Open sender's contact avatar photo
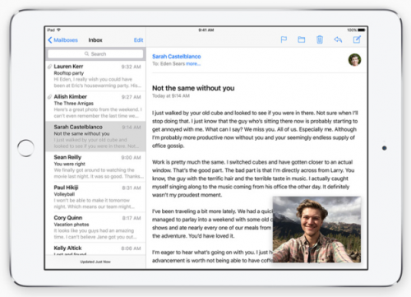The height and width of the screenshot is (297, 411). (354, 60)
